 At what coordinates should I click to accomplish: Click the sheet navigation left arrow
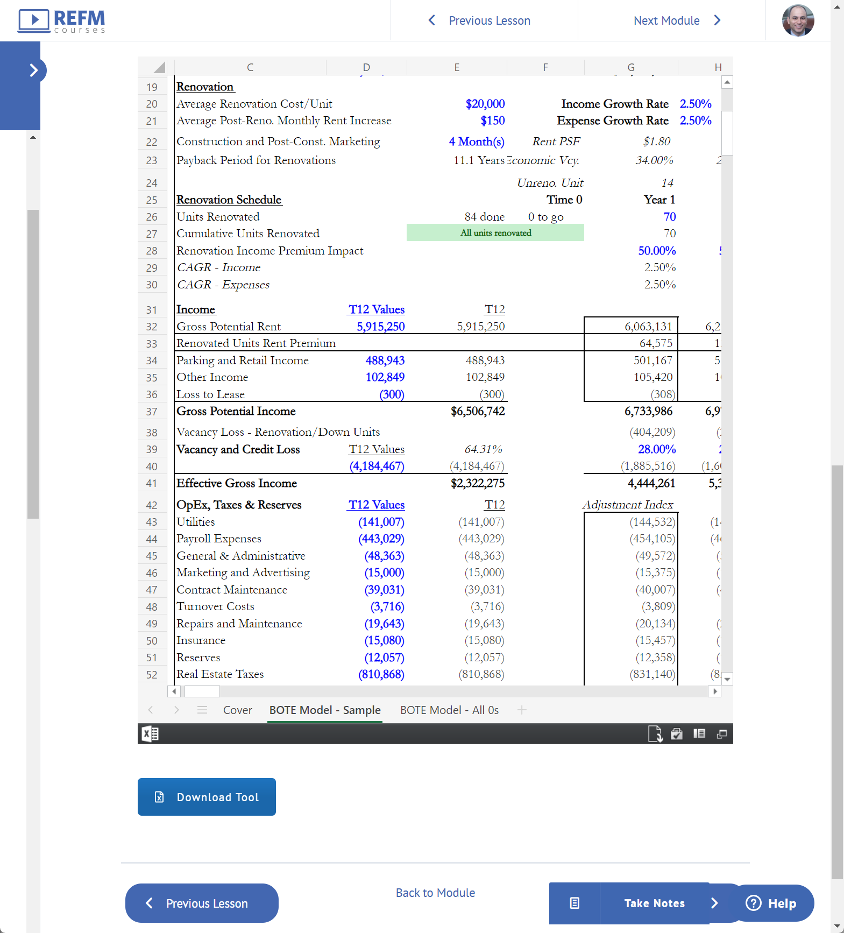click(151, 710)
